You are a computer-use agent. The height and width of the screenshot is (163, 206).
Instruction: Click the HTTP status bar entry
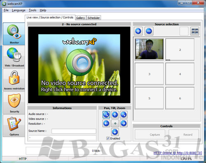pyautogui.click(x=23, y=159)
